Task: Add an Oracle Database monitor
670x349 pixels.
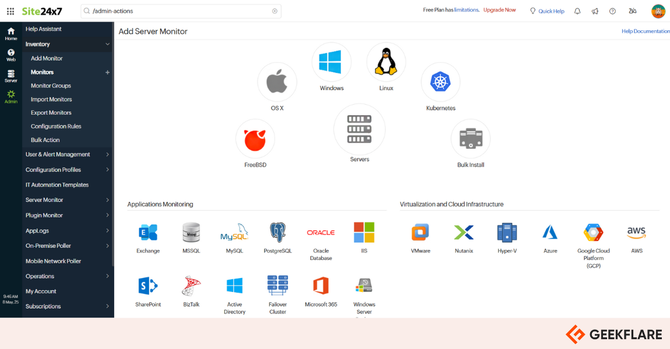Action: pos(321,233)
